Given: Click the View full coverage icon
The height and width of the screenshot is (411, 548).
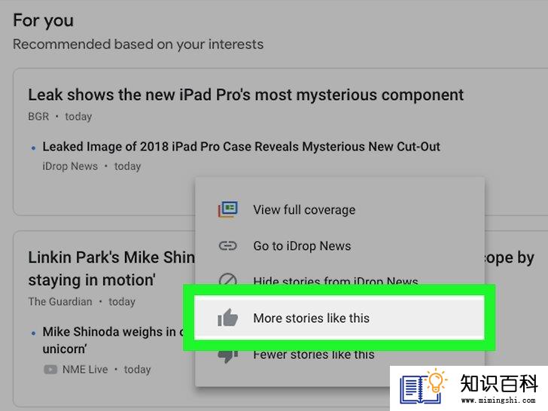Looking at the screenshot, I should click(x=228, y=209).
